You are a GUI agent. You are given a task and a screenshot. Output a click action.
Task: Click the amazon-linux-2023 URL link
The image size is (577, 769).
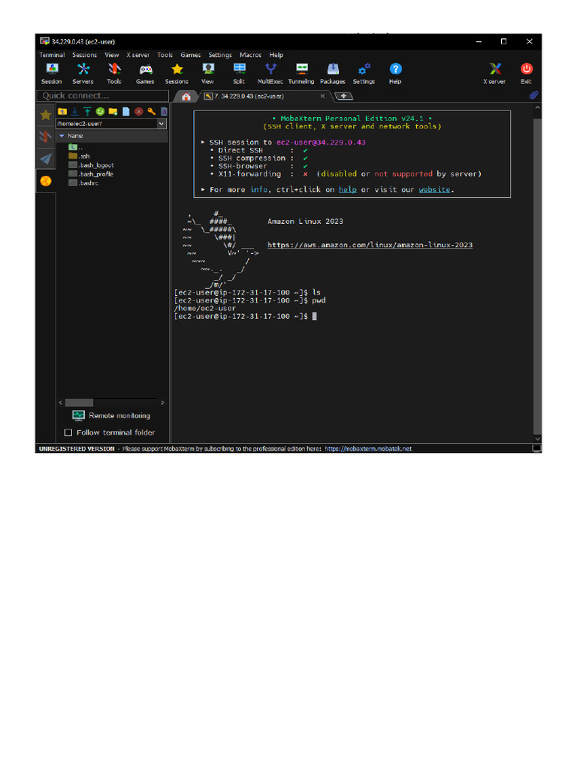(370, 245)
